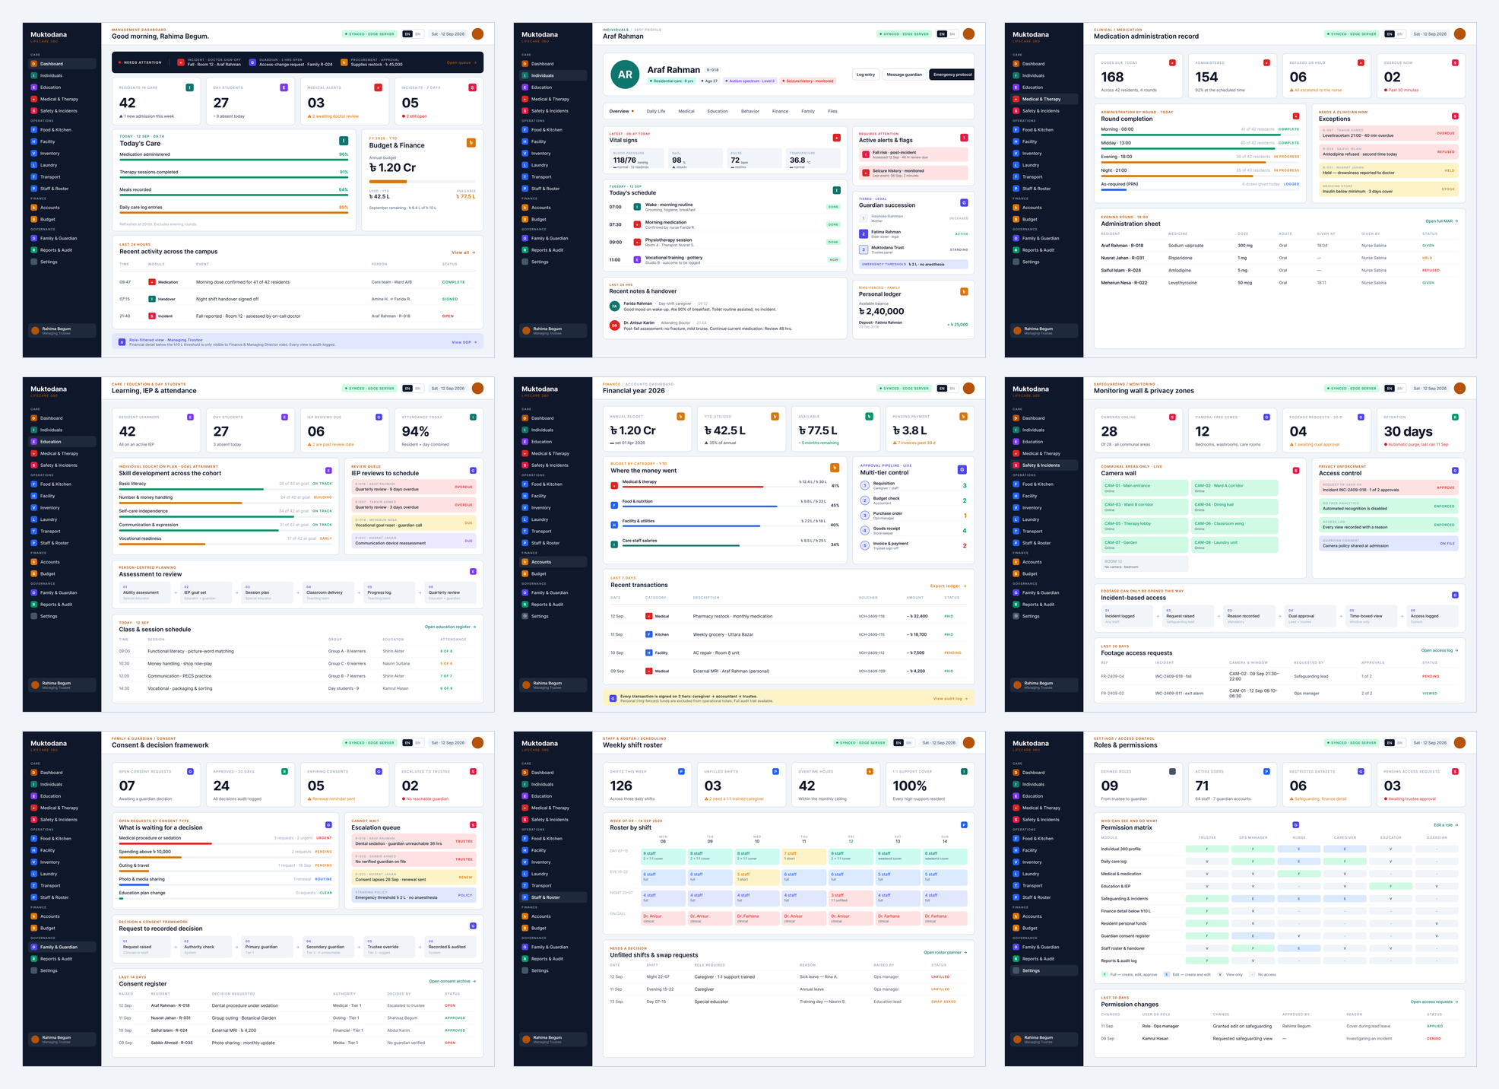The width and height of the screenshot is (1499, 1089).
Task: Click the Incidents 7 Days card S icon
Action: tap(472, 87)
